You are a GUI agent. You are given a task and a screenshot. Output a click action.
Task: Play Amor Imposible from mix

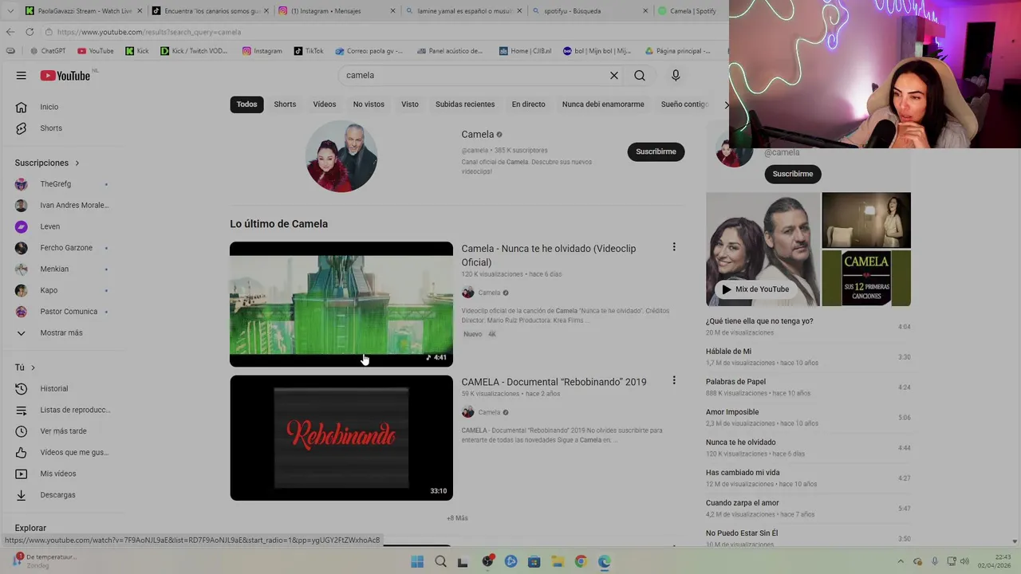click(808, 418)
